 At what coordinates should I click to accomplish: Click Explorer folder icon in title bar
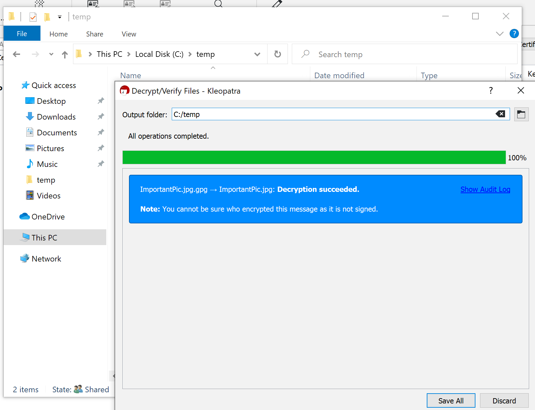(x=12, y=16)
